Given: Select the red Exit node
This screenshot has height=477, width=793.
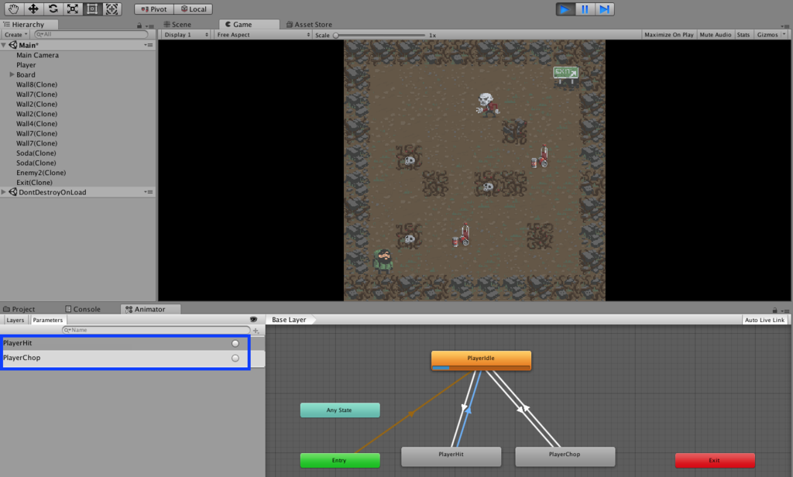Looking at the screenshot, I should pos(715,460).
